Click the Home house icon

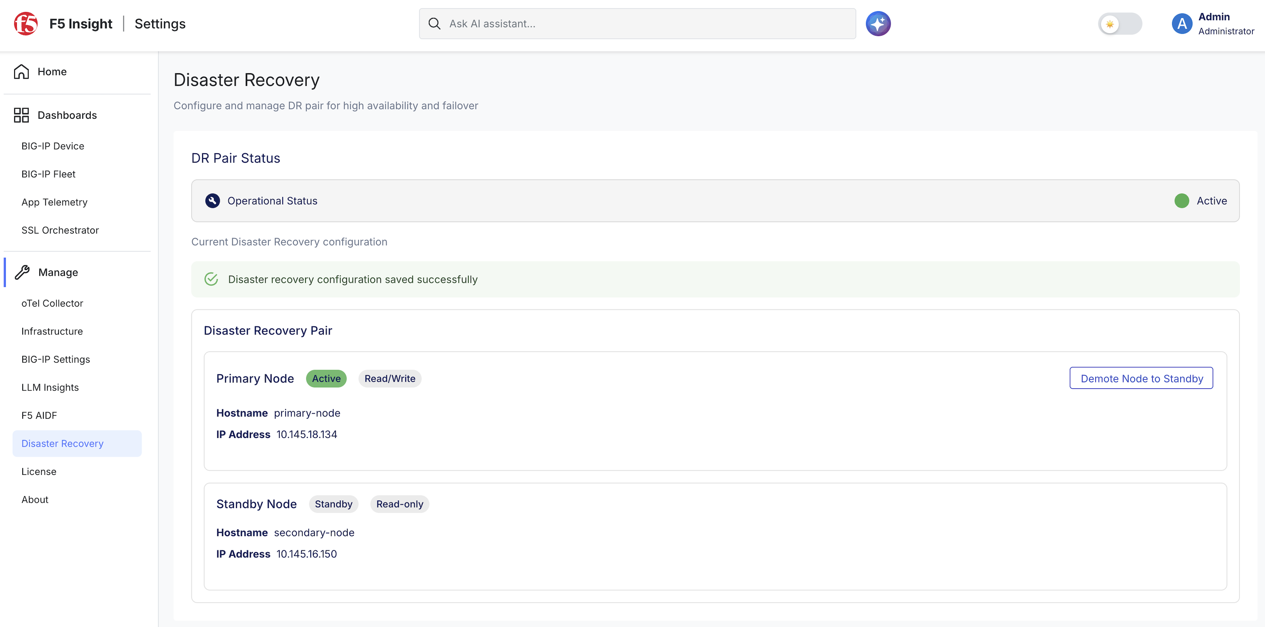point(21,72)
